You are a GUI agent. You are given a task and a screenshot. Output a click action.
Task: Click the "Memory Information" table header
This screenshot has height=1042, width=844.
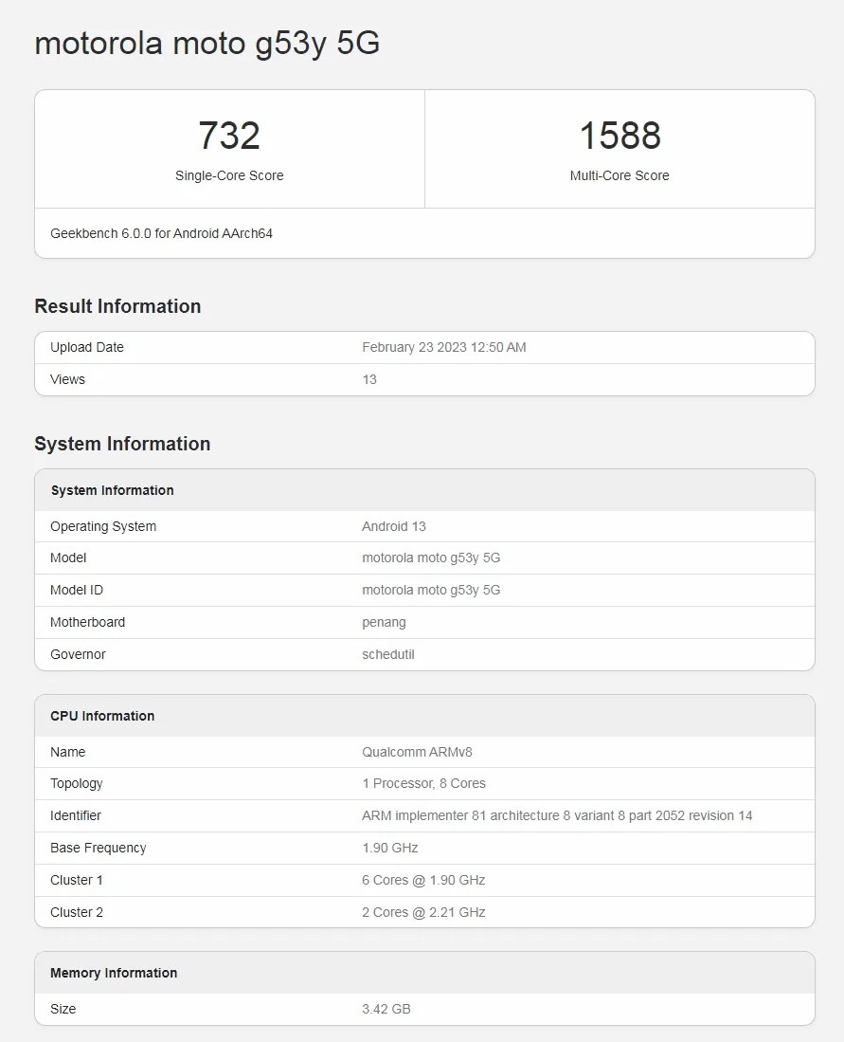click(425, 973)
